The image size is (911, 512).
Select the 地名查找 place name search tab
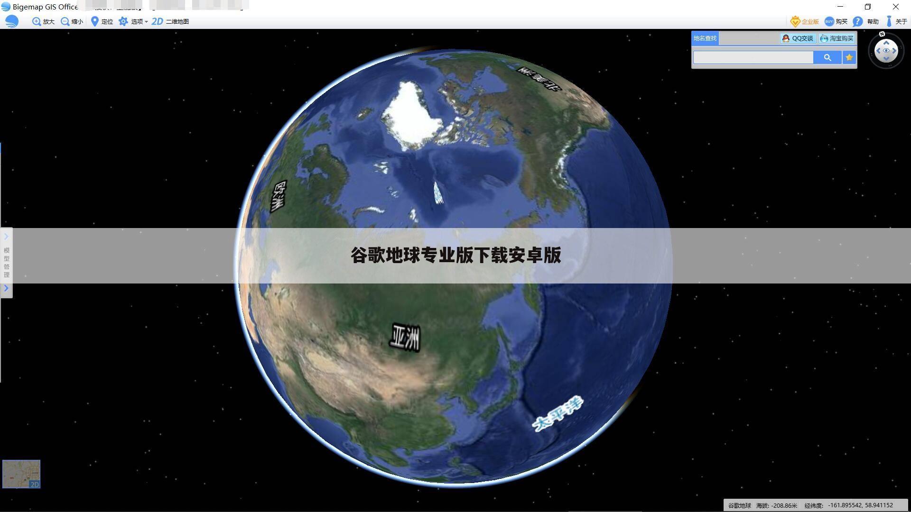click(x=705, y=38)
